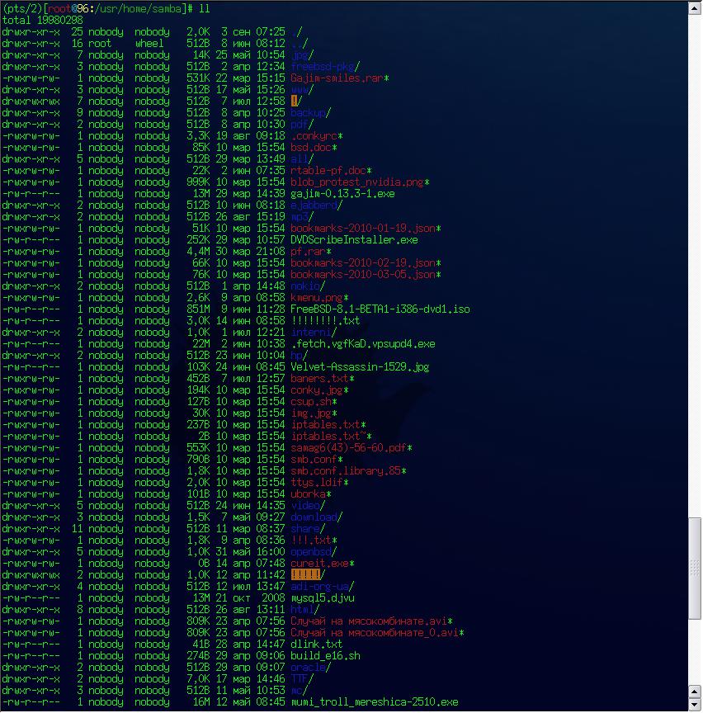Click the Gajim-smiles.rar file name
The width and height of the screenshot is (703, 713).
tap(337, 78)
